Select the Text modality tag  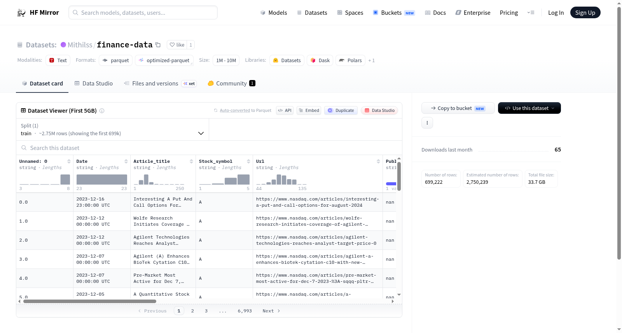58,60
